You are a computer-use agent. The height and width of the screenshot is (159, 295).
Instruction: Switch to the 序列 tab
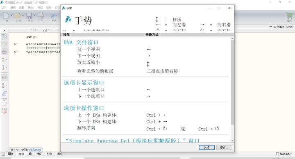point(21,154)
